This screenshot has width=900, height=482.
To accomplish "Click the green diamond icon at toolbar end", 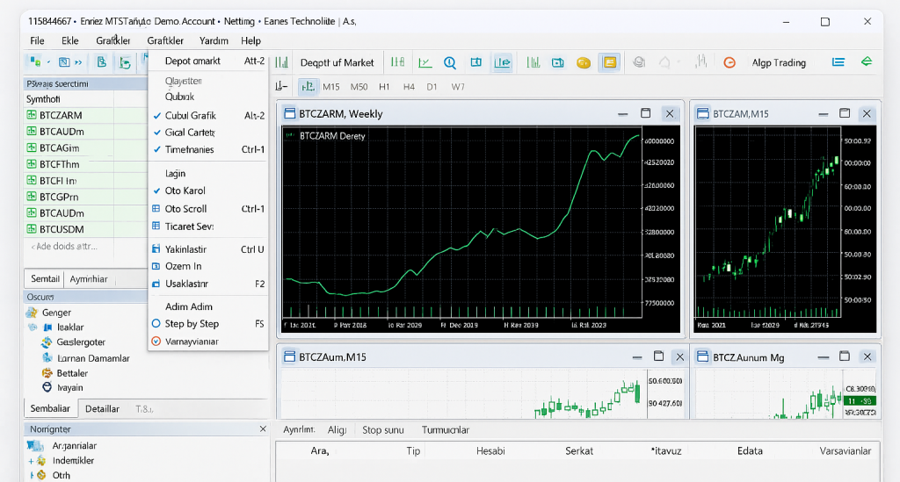I will click(x=867, y=62).
